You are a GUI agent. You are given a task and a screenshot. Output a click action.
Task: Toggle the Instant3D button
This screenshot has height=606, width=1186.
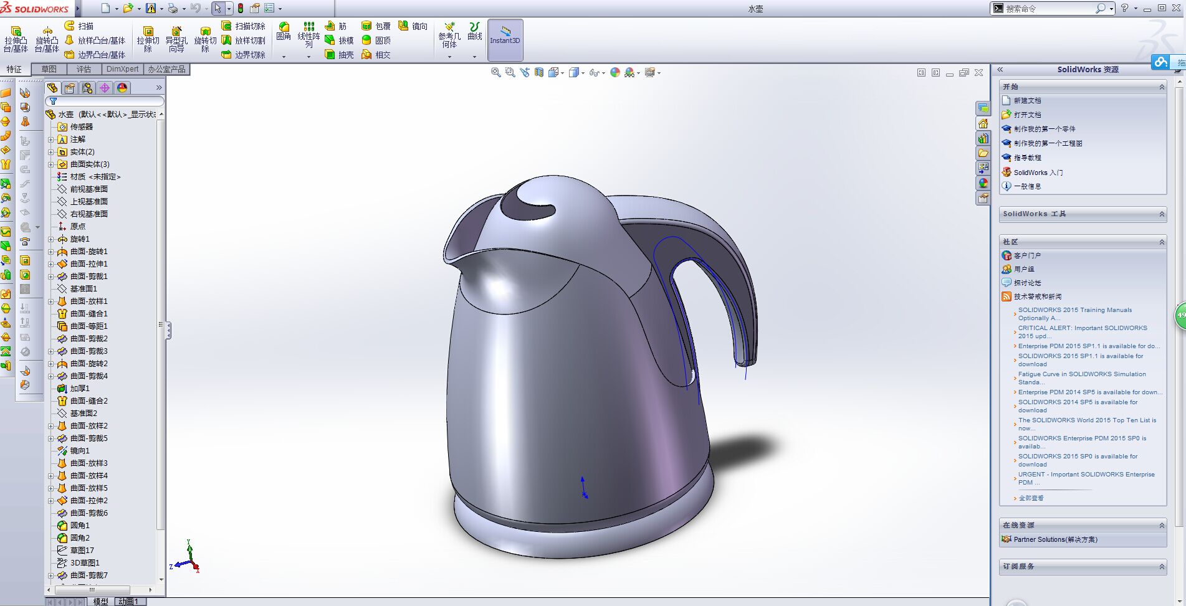505,40
